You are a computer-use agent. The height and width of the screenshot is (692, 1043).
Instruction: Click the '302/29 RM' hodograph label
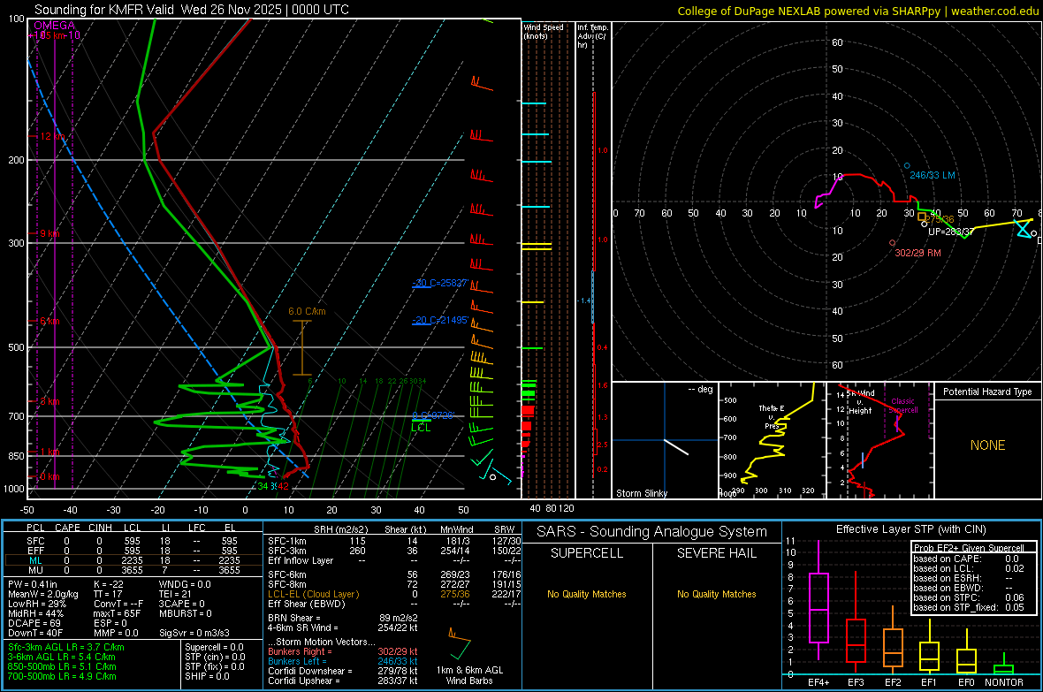coord(917,253)
